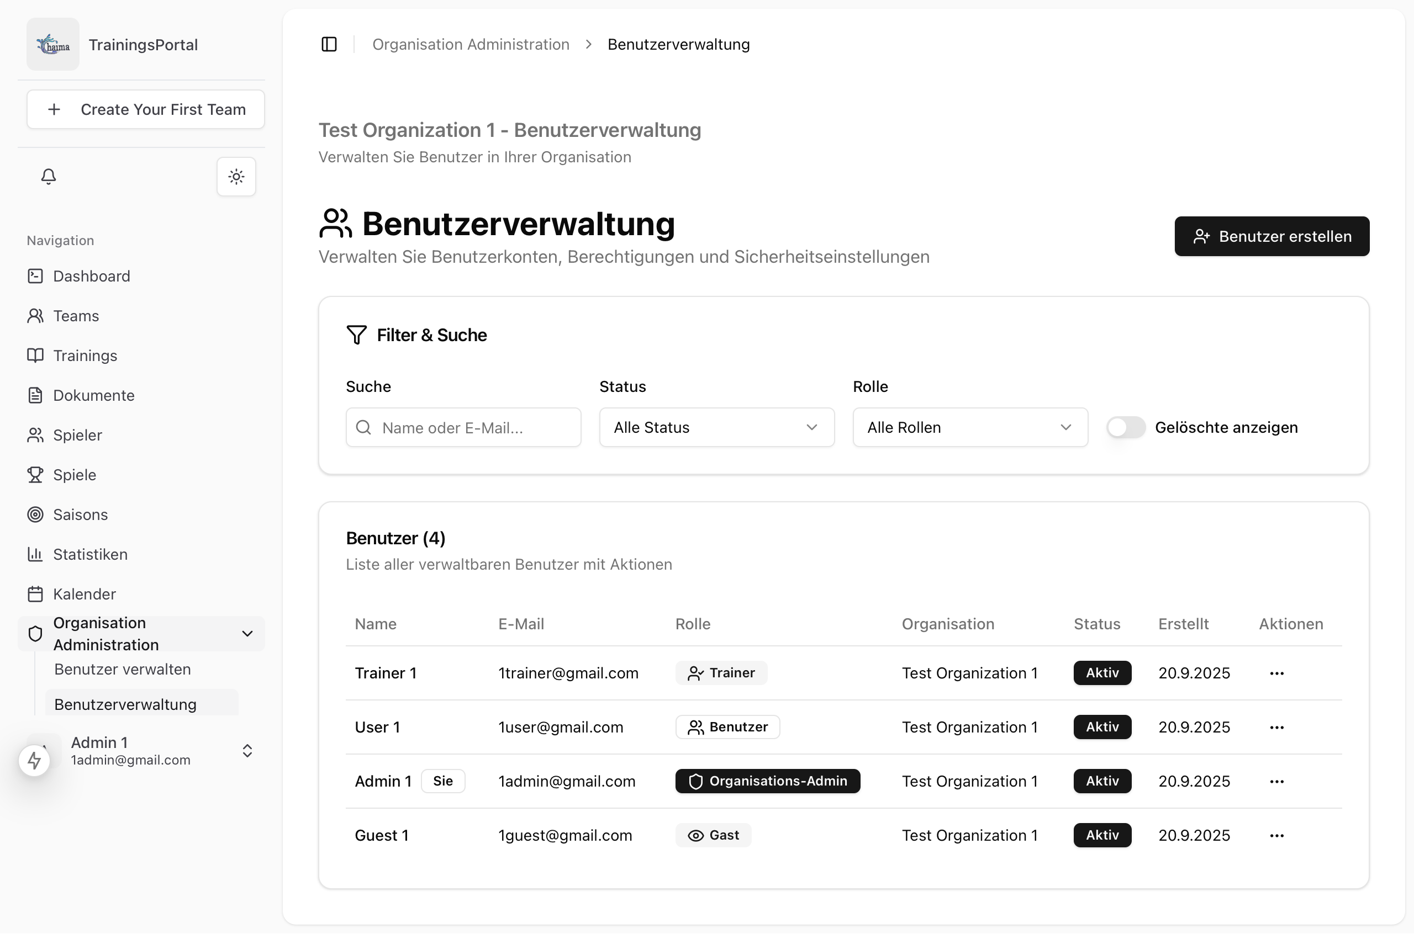Image resolution: width=1414 pixels, height=934 pixels.
Task: Open actions menu for Admin 1
Action: coord(1276,782)
